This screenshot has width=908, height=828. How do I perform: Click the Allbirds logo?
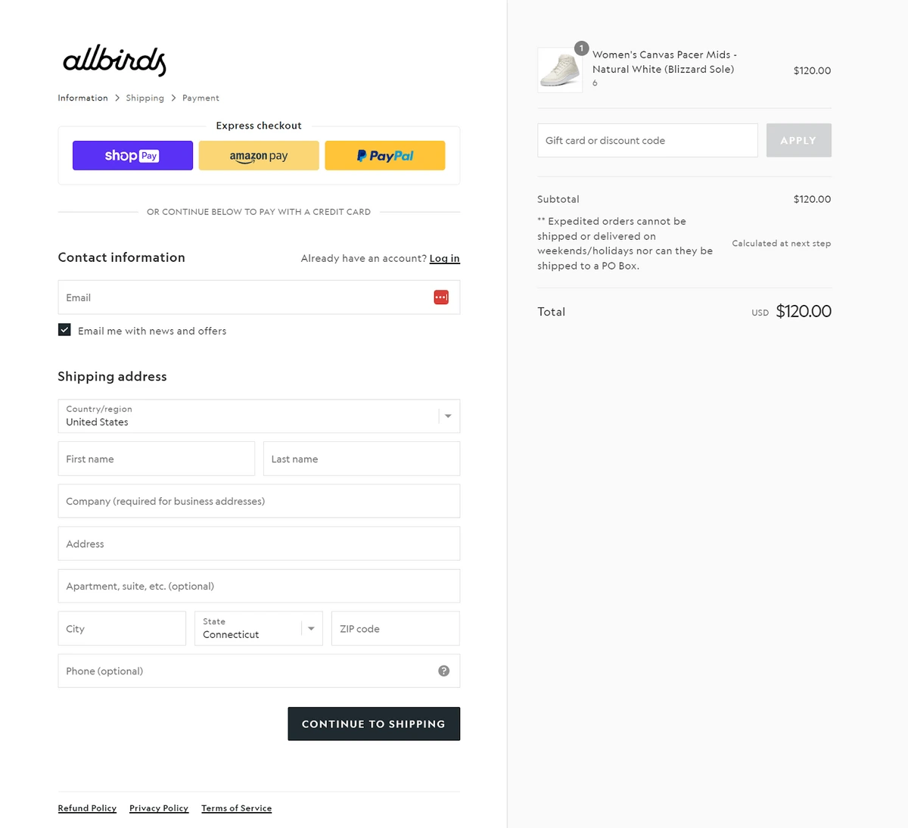(114, 61)
